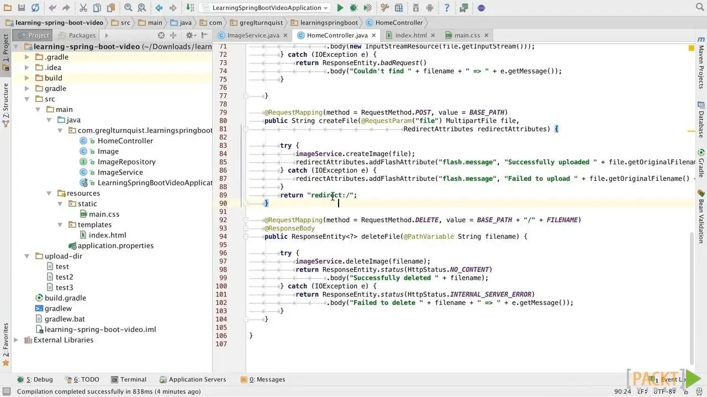Navigate Back with the left arrow icon
This screenshot has height=397, width=707.
(159, 8)
